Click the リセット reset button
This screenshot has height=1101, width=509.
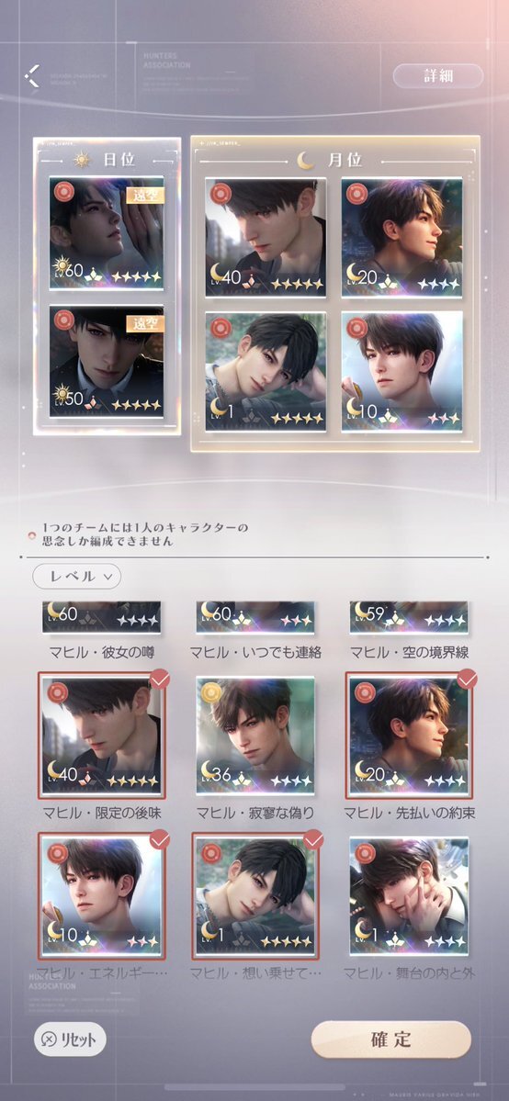pos(71,1039)
